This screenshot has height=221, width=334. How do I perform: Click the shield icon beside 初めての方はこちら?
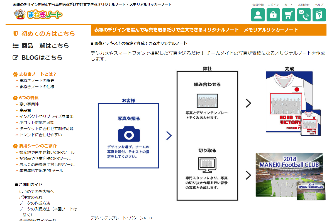tap(16, 34)
